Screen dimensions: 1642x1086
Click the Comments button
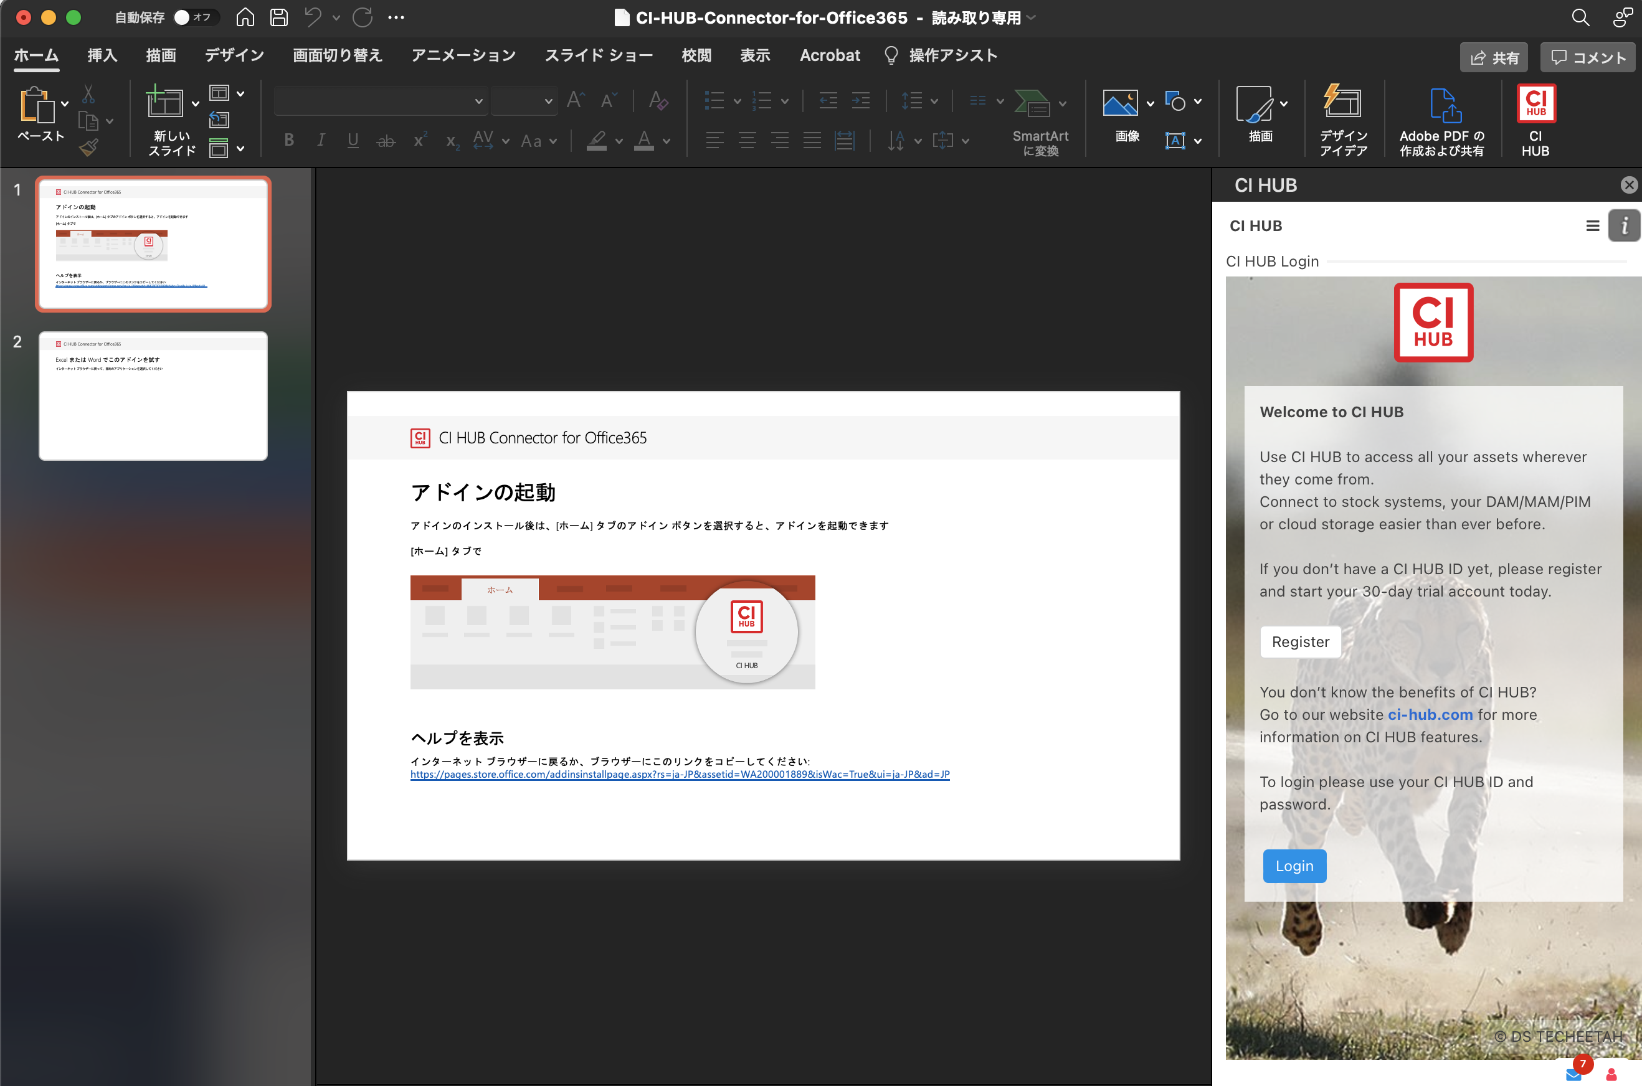pyautogui.click(x=1587, y=57)
